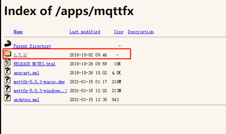The height and width of the screenshot is (134, 226).
Task: Click the Parent Directory back-arrow icon
Action: coord(8,44)
